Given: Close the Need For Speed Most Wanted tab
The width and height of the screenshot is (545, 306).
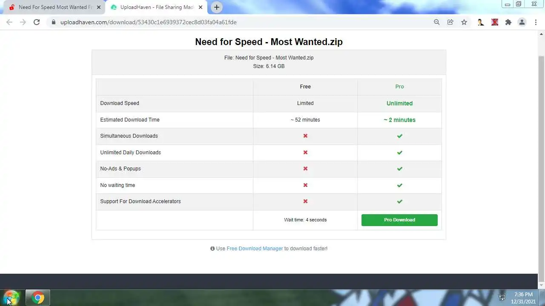Looking at the screenshot, I should [x=99, y=7].
